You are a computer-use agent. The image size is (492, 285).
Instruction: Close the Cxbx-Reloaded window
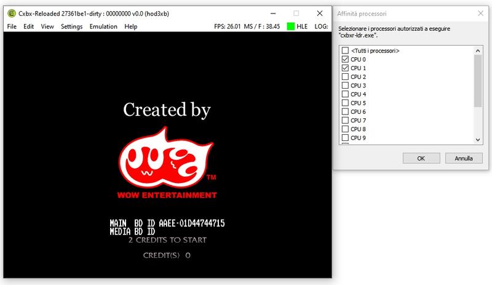319,14
